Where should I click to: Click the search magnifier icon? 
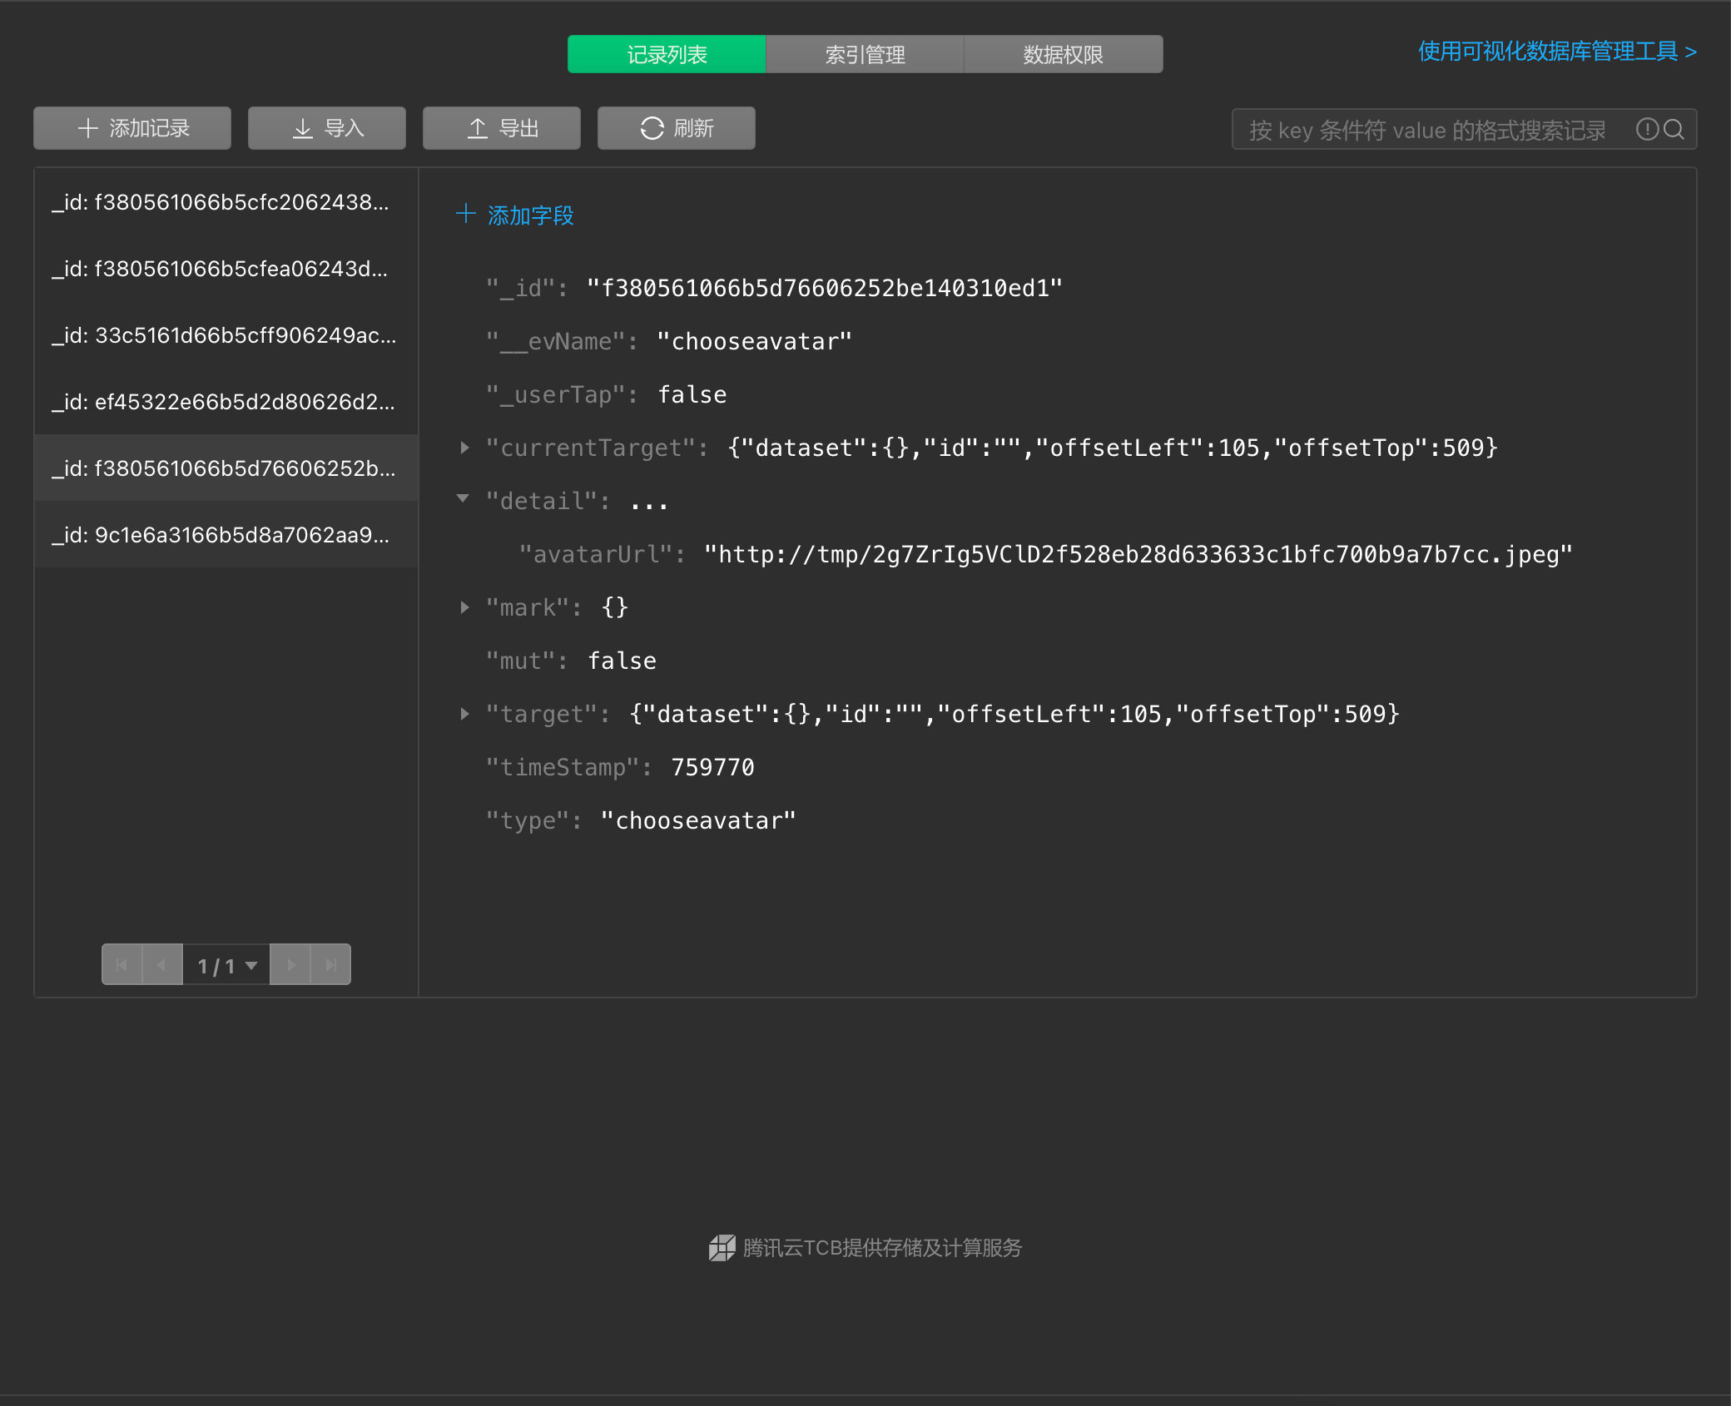(x=1674, y=129)
